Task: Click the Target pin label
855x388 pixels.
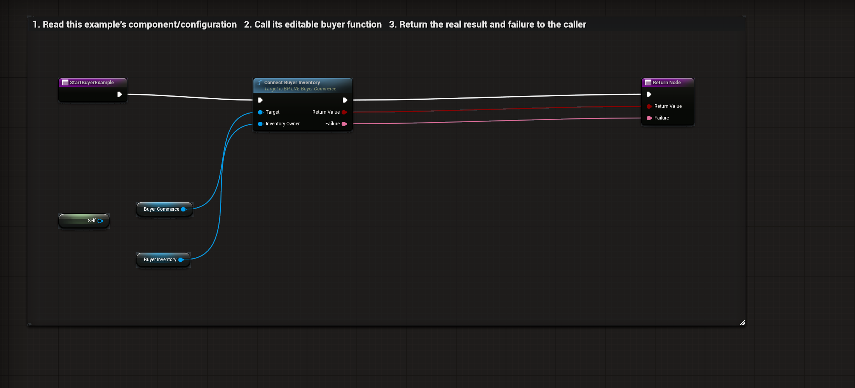Action: coord(272,112)
